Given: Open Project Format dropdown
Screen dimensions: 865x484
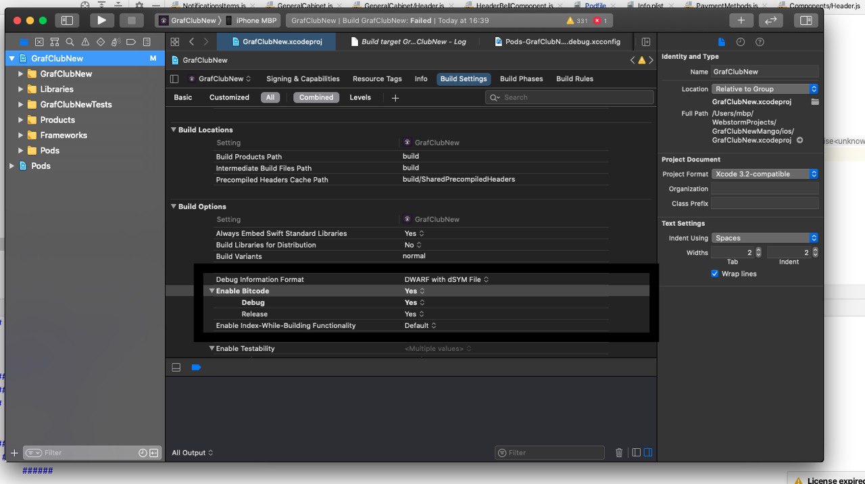Looking at the screenshot, I should (x=764, y=174).
